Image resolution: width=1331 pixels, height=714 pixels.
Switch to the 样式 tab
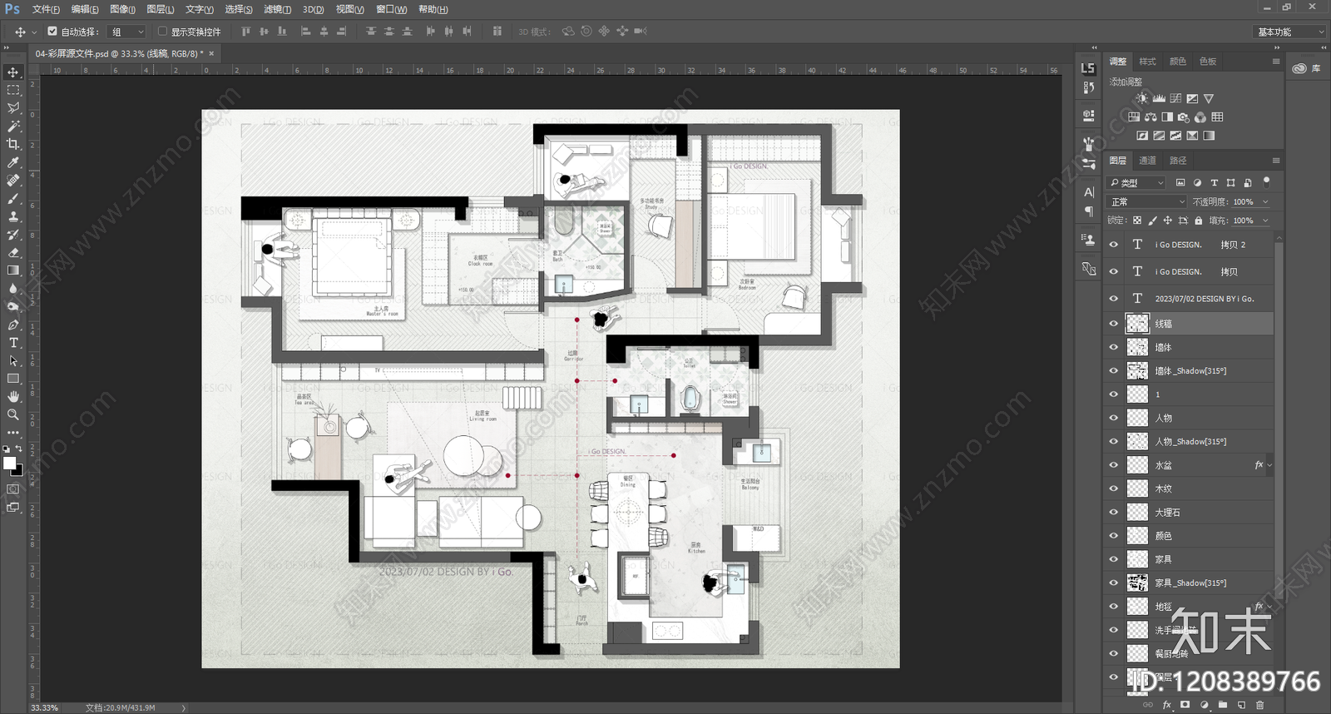(x=1147, y=62)
